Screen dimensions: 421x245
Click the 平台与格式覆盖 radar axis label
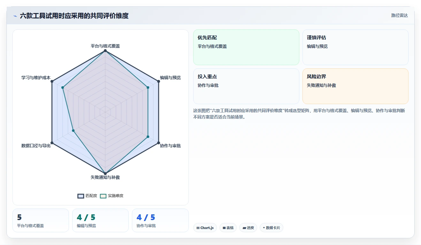click(x=105, y=46)
